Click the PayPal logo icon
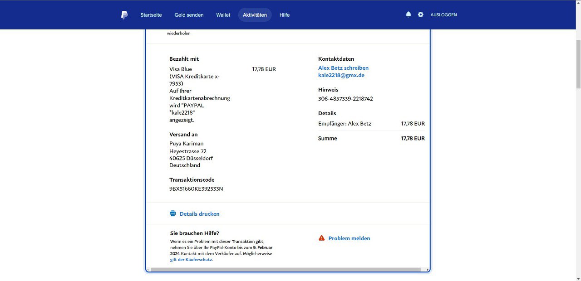The height and width of the screenshot is (281, 581). [x=124, y=15]
